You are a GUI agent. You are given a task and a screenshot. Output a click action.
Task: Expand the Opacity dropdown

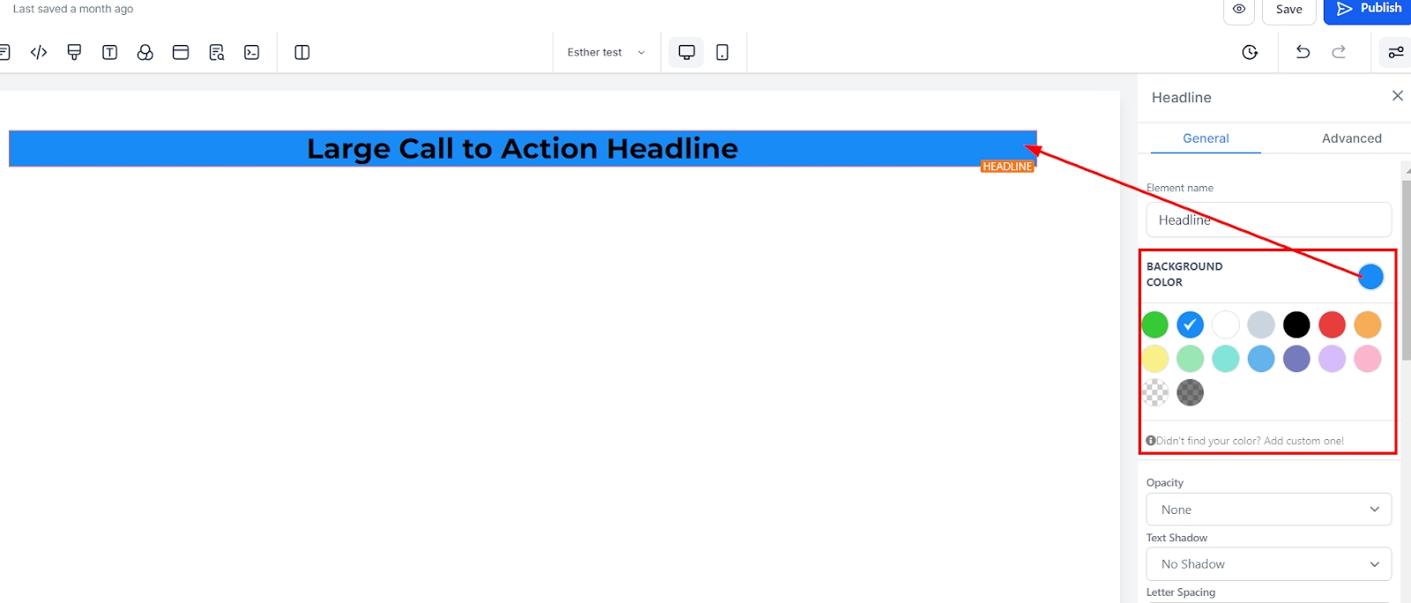(x=1268, y=510)
